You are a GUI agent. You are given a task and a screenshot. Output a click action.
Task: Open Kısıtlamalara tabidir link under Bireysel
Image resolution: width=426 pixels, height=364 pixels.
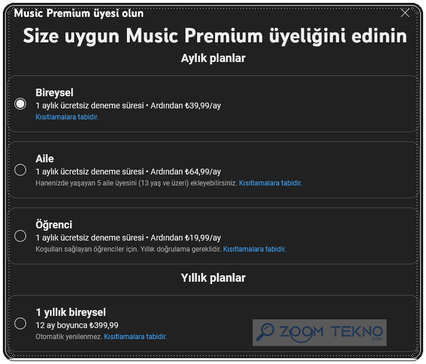(67, 117)
